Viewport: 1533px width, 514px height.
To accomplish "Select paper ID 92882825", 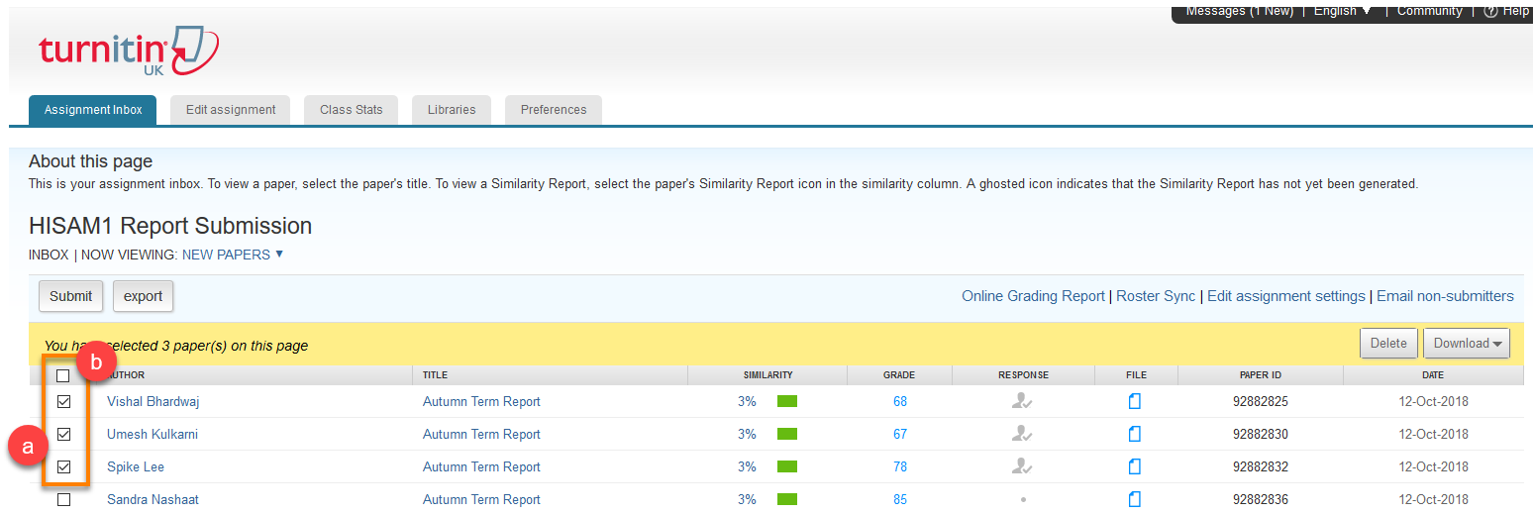I will pyautogui.click(x=1261, y=401).
